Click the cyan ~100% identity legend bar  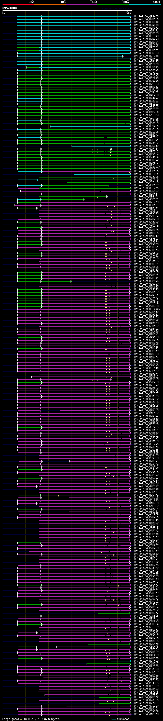pos(145,5)
